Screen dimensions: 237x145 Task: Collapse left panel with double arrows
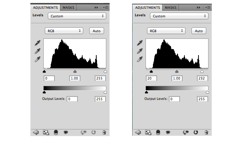click(x=96, y=7)
